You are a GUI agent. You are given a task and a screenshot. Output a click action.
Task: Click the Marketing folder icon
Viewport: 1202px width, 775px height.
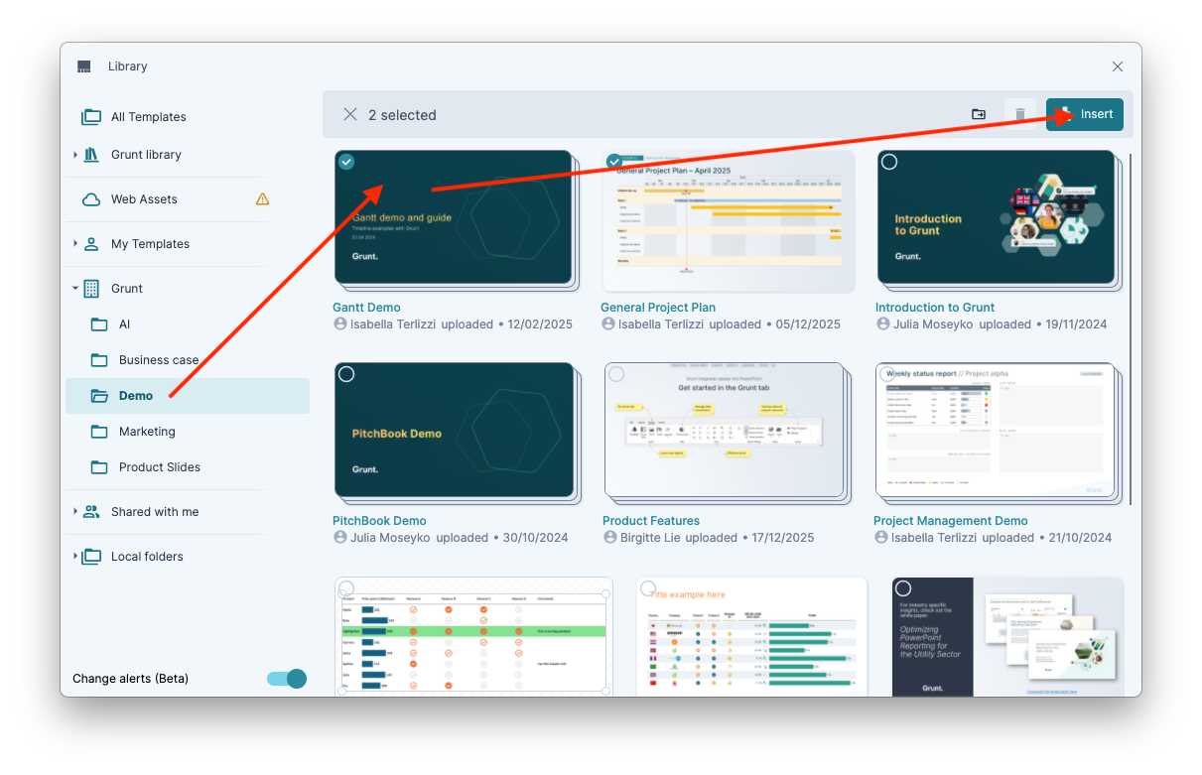(x=99, y=432)
